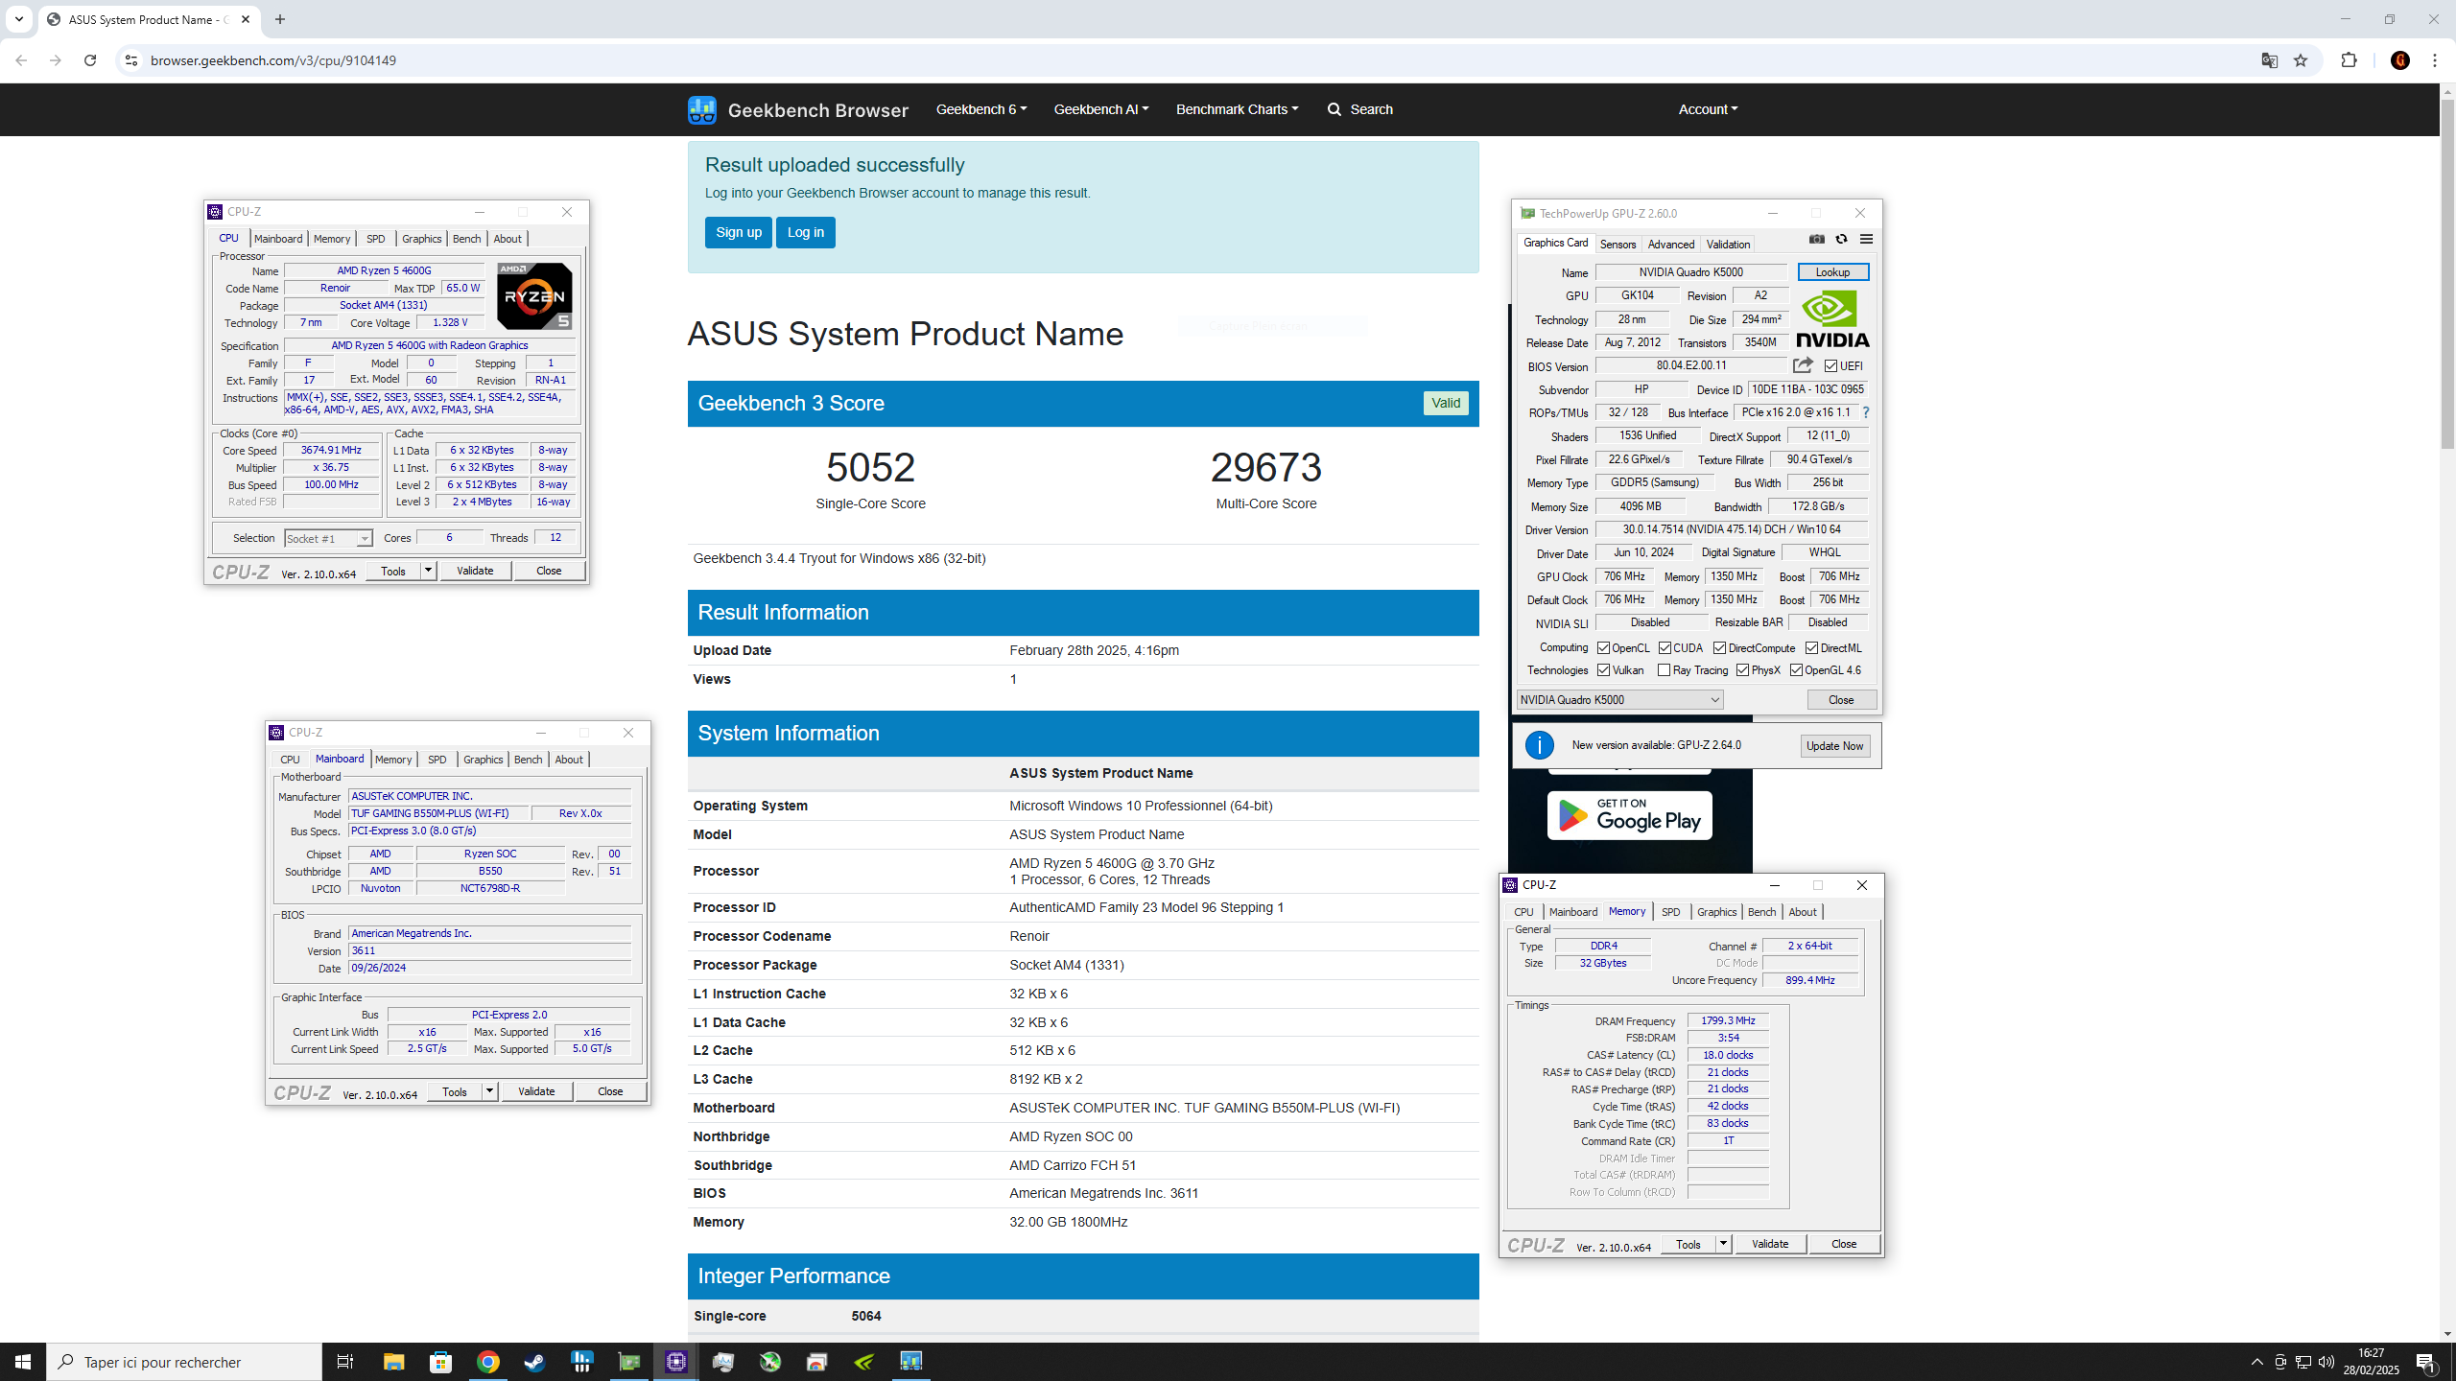Image resolution: width=2456 pixels, height=1381 pixels.
Task: Bookmark this page with the star icon
Action: click(2301, 60)
